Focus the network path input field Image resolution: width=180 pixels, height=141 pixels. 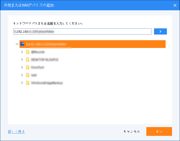[82, 31]
